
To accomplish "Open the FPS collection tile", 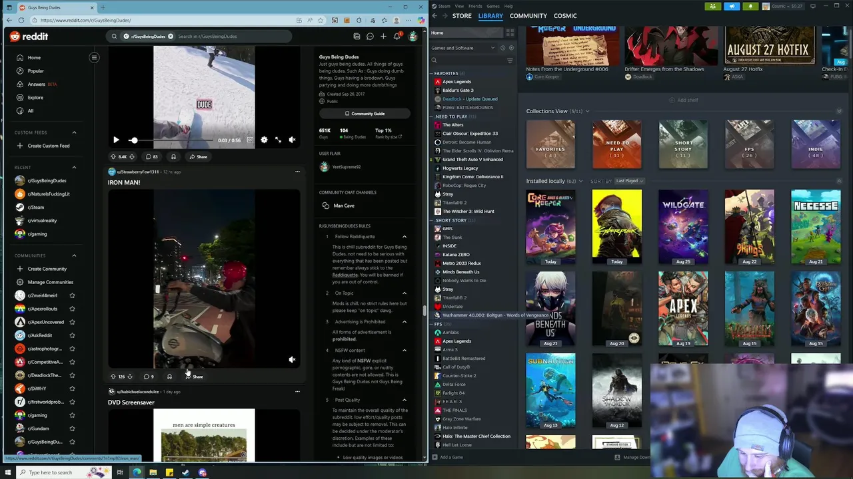I will tap(750, 144).
